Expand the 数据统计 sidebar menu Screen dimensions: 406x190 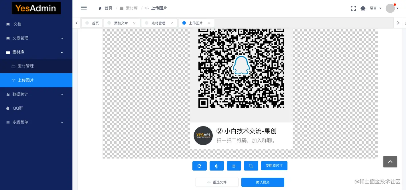tap(36, 94)
